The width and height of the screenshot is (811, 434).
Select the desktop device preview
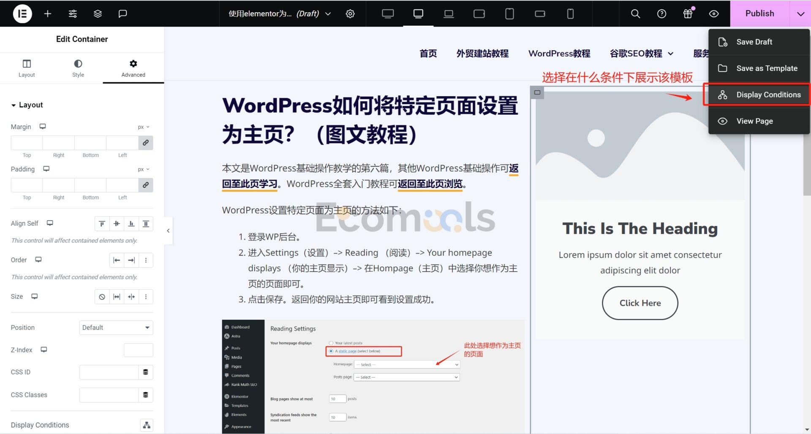(418, 13)
